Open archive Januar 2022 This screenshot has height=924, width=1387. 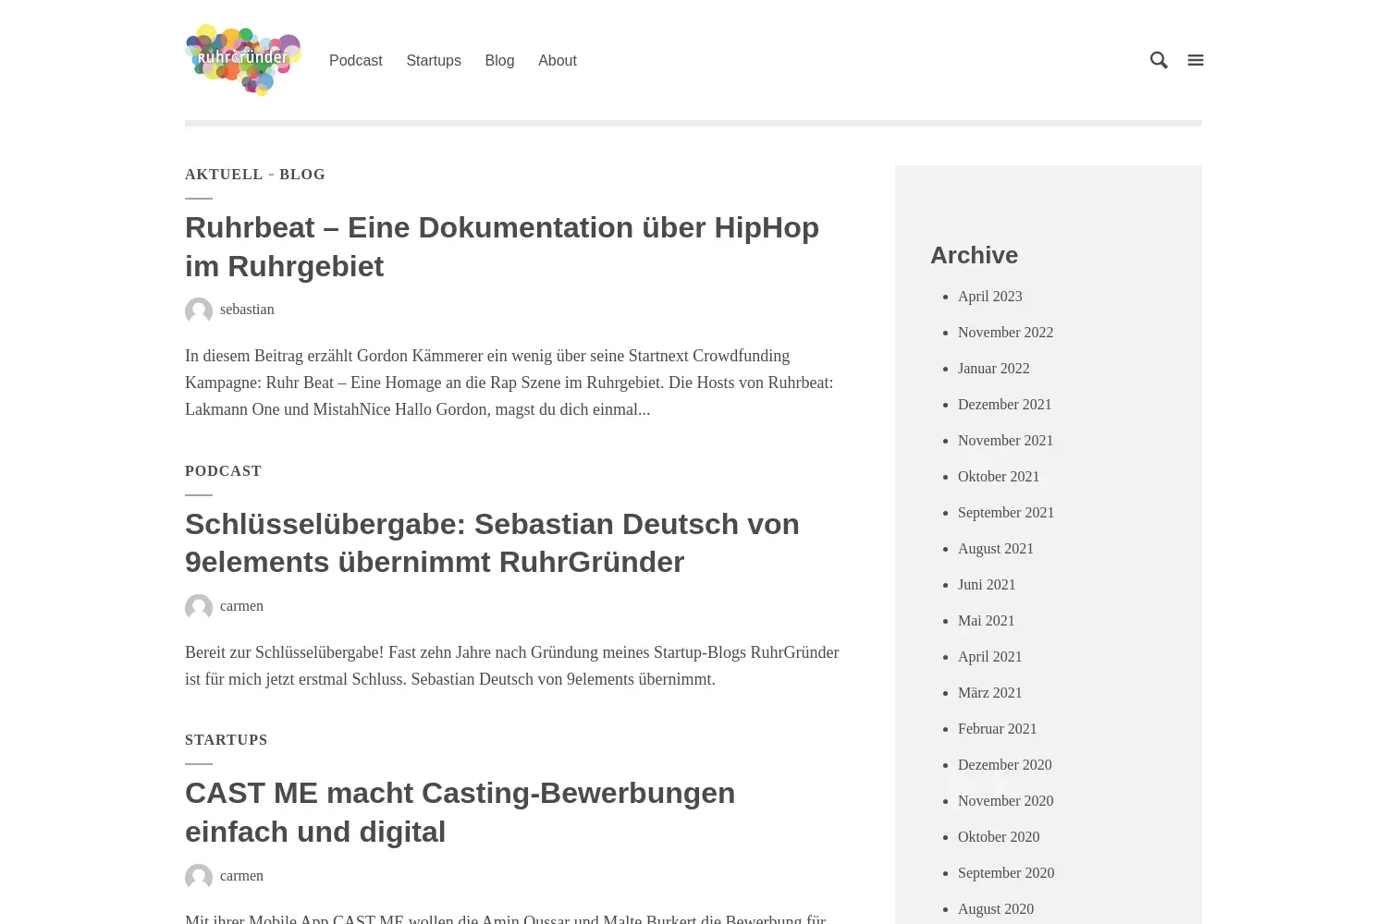tap(993, 369)
